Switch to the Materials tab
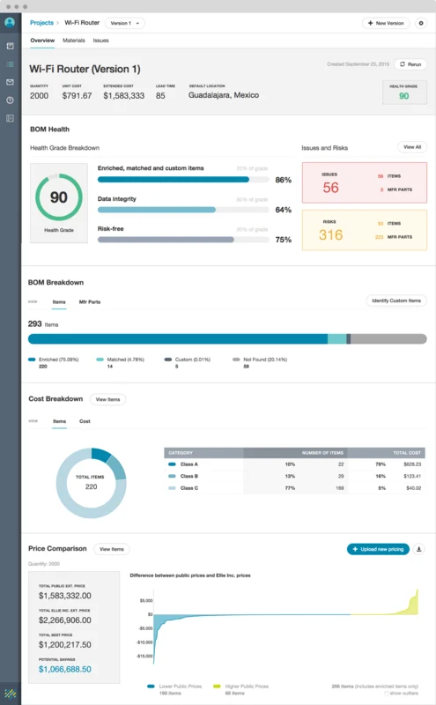 [74, 41]
